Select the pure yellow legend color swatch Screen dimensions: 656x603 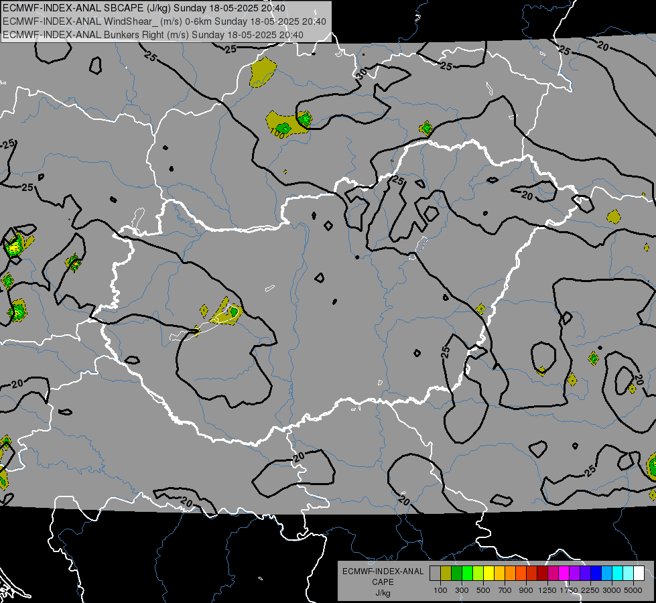[x=488, y=573]
